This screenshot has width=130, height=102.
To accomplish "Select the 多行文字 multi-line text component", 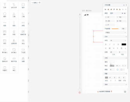I will [x=14, y=6].
